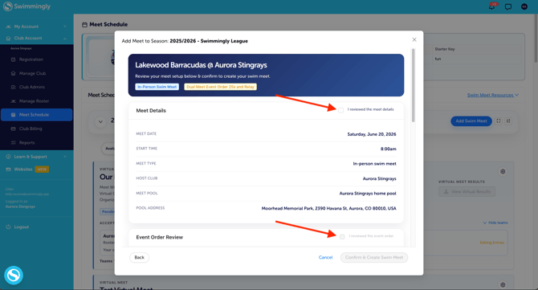Viewport: 538px width, 290px height.
Task: Select Meet Schedule in sidebar
Action: (37, 115)
